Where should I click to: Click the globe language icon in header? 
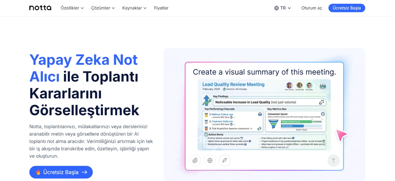[276, 8]
